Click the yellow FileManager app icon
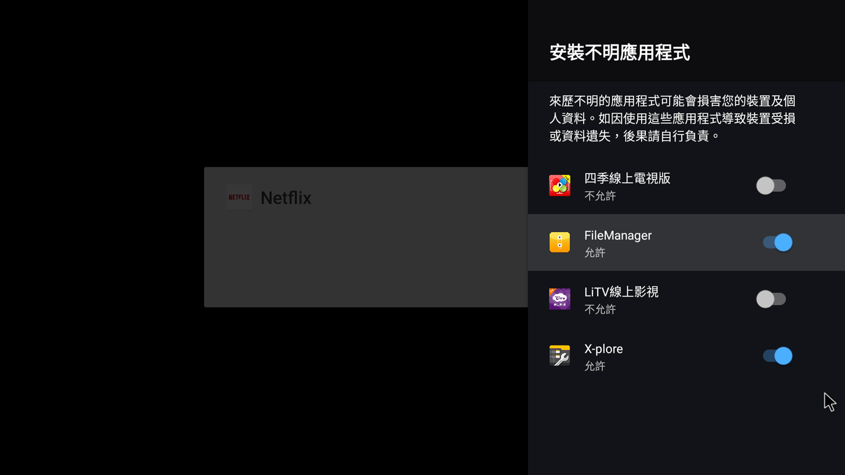The image size is (845, 475). pos(559,242)
